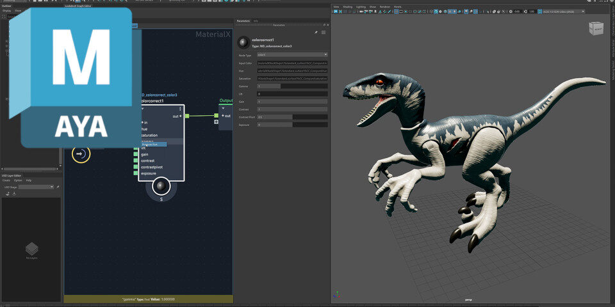This screenshot has width=615, height=307.
Task: Toggle the green port next to exposure
Action: tap(136, 173)
